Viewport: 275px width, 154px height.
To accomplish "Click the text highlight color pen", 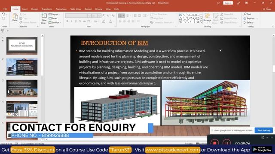I will pyautogui.click(x=104, y=21).
